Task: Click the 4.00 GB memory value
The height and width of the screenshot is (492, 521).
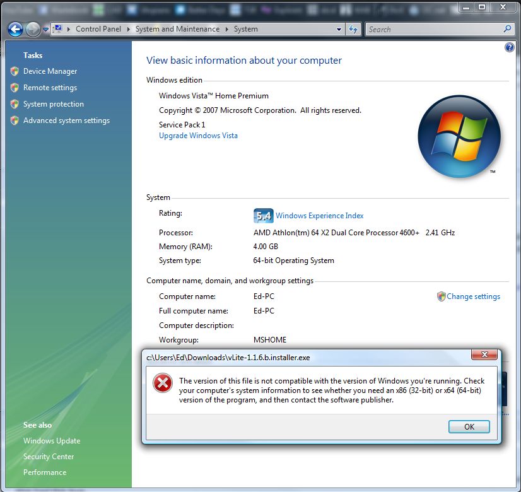Action: click(266, 247)
